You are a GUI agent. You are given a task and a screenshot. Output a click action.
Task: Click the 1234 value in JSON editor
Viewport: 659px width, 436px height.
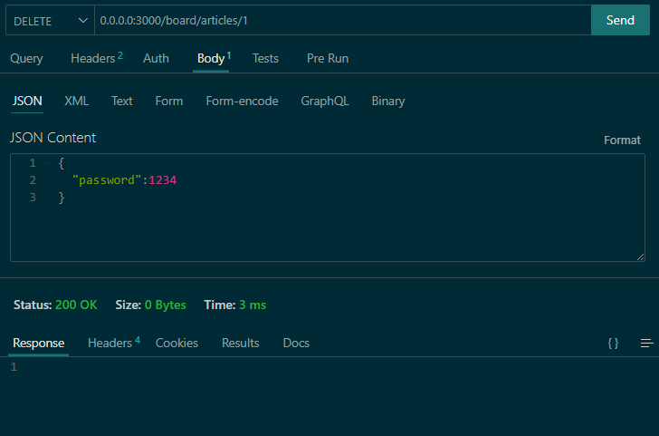click(163, 180)
